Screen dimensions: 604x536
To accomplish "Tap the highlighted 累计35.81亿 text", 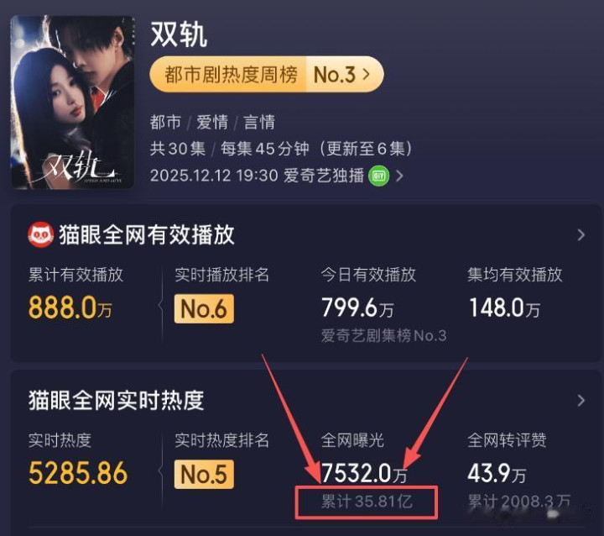I will 367,502.
